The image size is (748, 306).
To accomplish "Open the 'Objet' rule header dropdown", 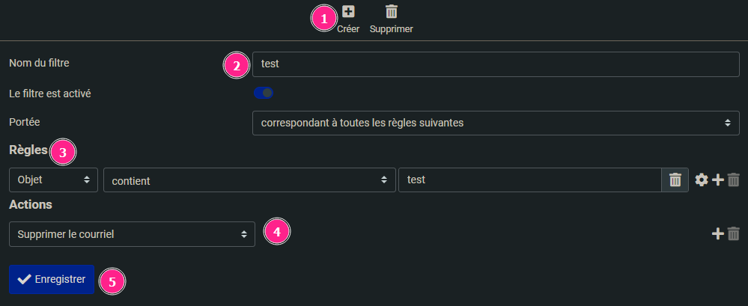I will (53, 180).
